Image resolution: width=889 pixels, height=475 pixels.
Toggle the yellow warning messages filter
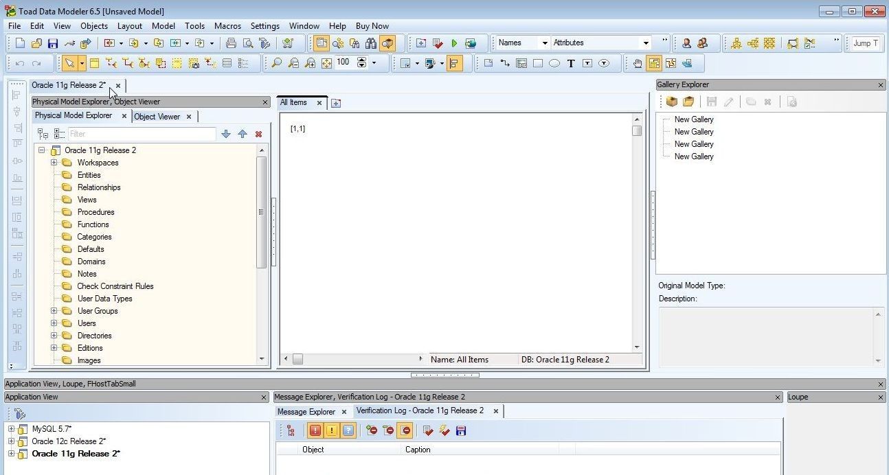point(332,430)
